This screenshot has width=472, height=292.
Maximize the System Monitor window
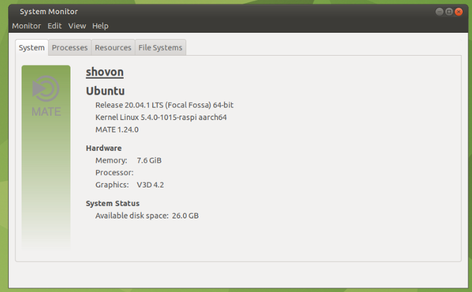point(449,12)
